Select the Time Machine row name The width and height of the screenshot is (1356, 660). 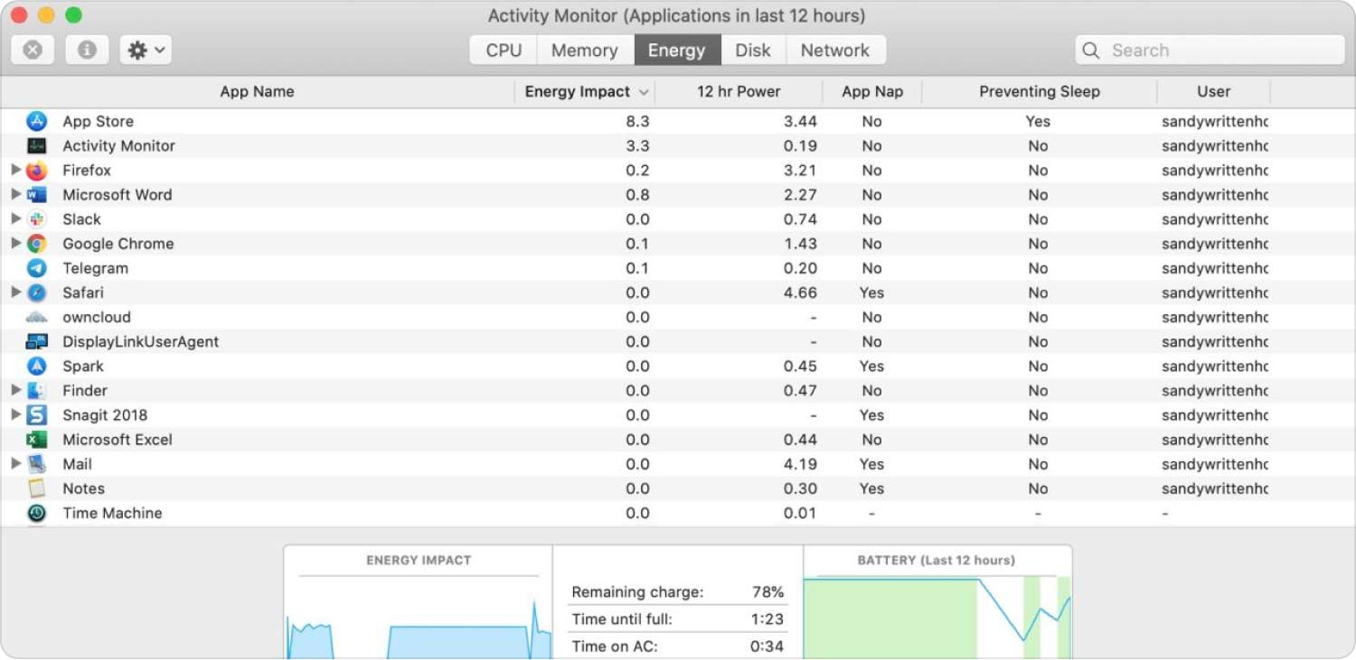[x=112, y=513]
